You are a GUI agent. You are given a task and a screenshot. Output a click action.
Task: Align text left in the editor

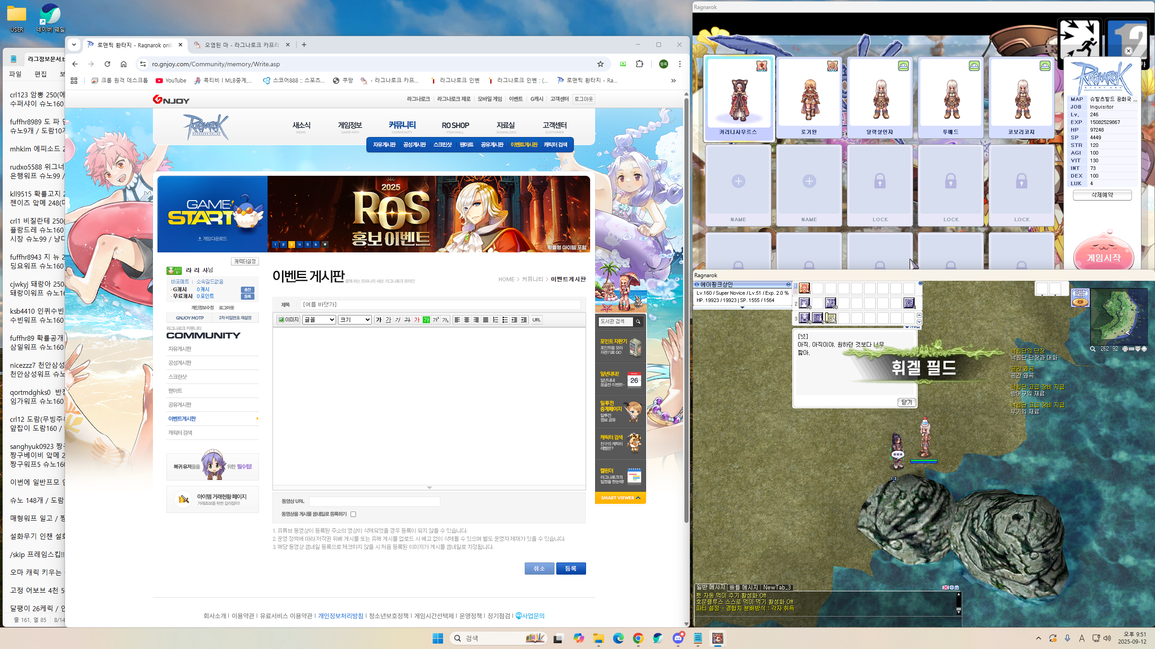click(457, 320)
